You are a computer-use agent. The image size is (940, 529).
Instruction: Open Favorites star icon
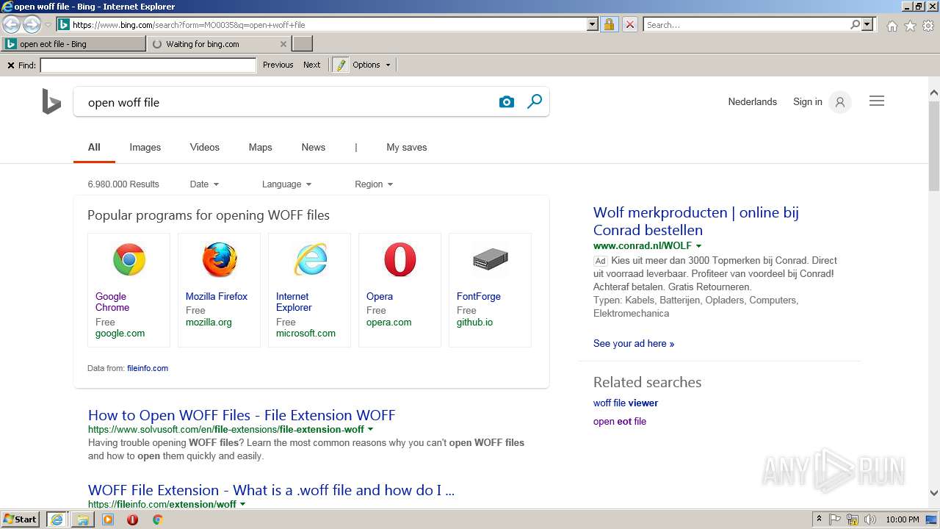pyautogui.click(x=910, y=26)
